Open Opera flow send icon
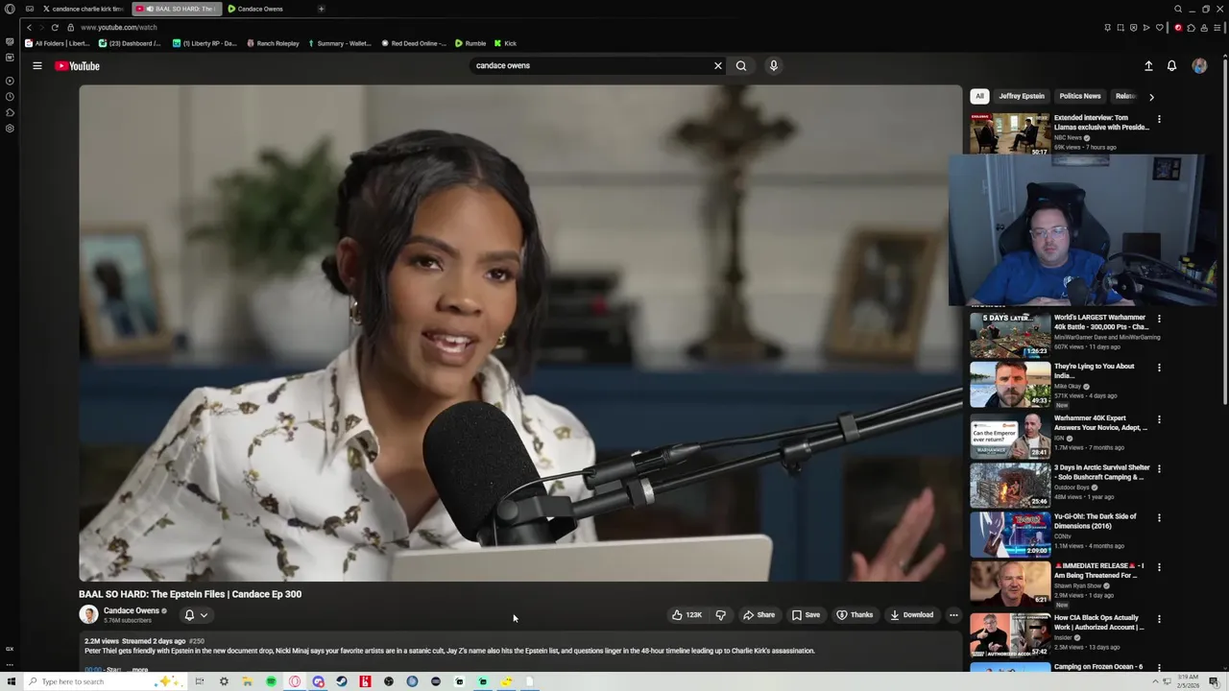 point(1145,27)
